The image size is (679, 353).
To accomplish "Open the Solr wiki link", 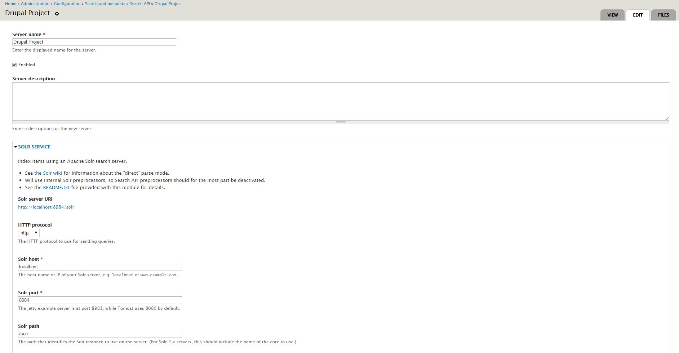I will (48, 173).
